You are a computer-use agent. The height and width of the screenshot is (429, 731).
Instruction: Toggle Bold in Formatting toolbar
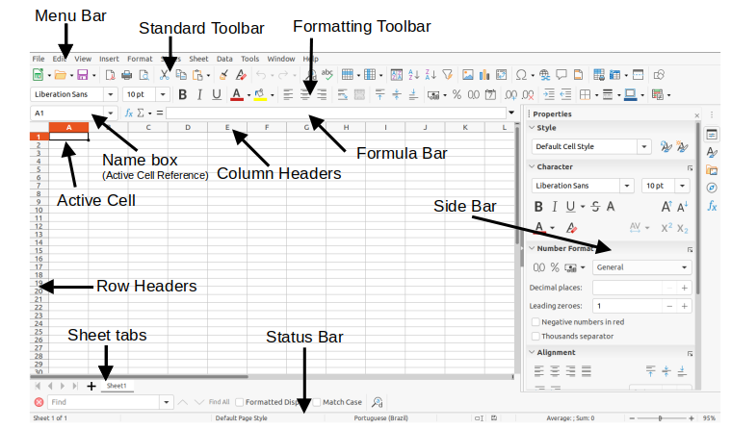click(183, 95)
